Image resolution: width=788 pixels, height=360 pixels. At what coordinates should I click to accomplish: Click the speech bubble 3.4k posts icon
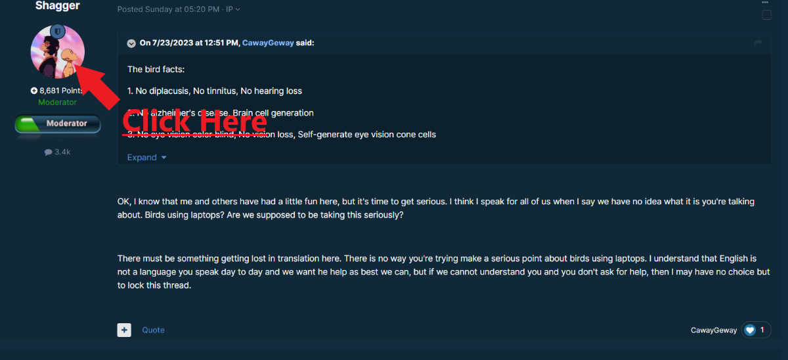click(x=48, y=152)
